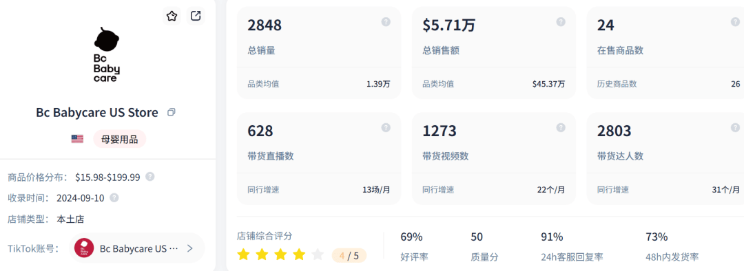The width and height of the screenshot is (744, 271).
Task: Click the 2848 总销量 statistic card
Action: point(319,53)
